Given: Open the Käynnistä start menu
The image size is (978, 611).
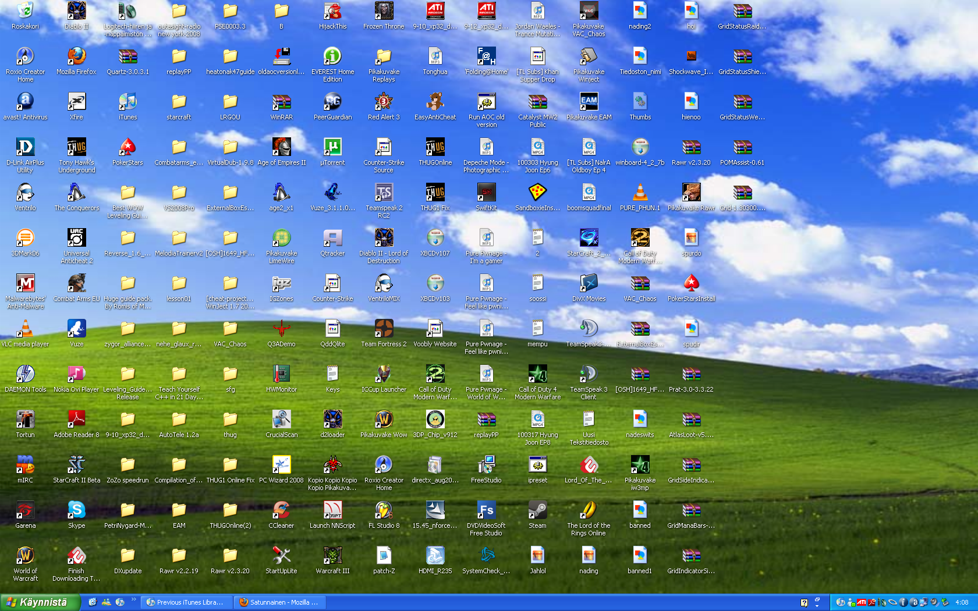Looking at the screenshot, I should tap(38, 602).
